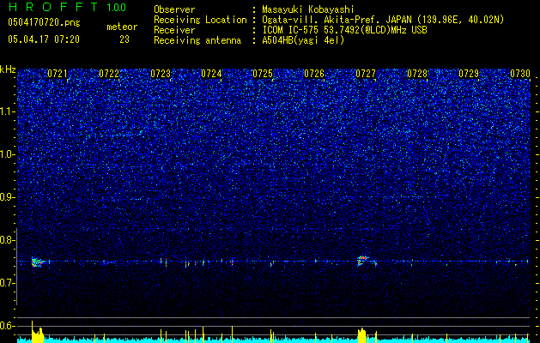Click the 1.0 frequency axis label

coord(7,154)
